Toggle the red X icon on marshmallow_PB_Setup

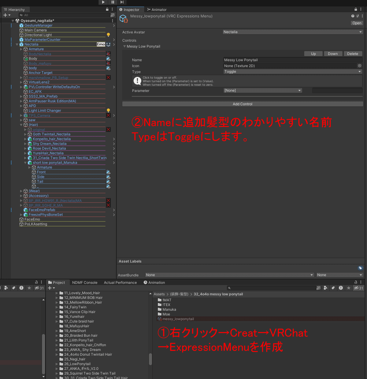click(x=108, y=78)
